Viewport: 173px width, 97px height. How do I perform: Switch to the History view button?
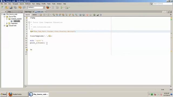click(35, 15)
